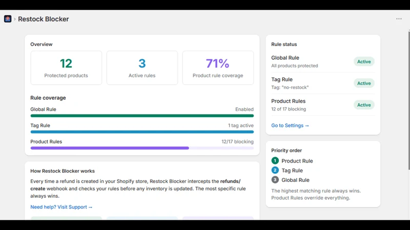Image resolution: width=410 pixels, height=230 pixels.
Task: Click the Global Rule Active status badge
Action: point(364,61)
